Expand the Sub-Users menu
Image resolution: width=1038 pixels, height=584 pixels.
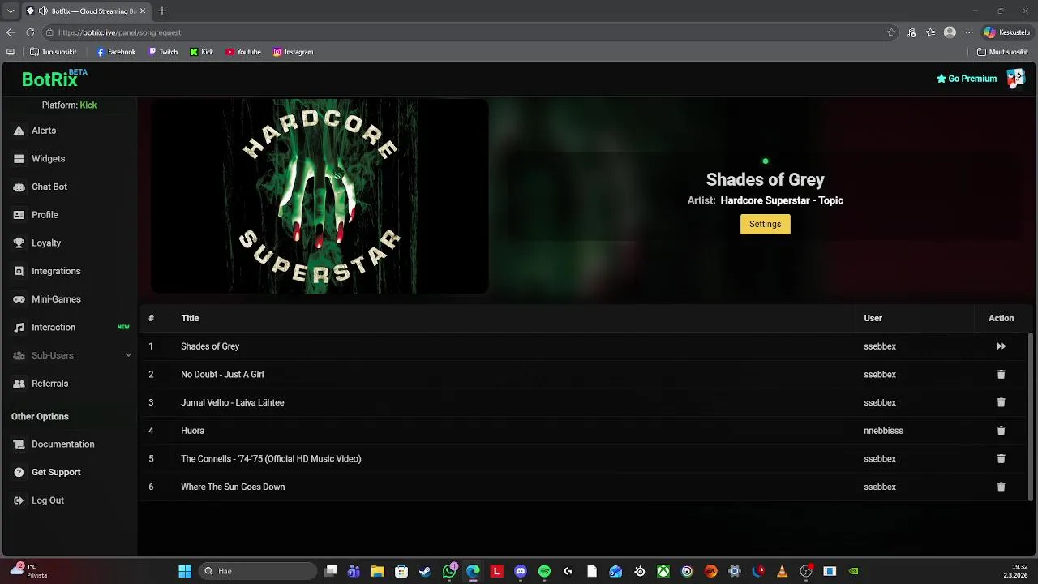pos(71,355)
